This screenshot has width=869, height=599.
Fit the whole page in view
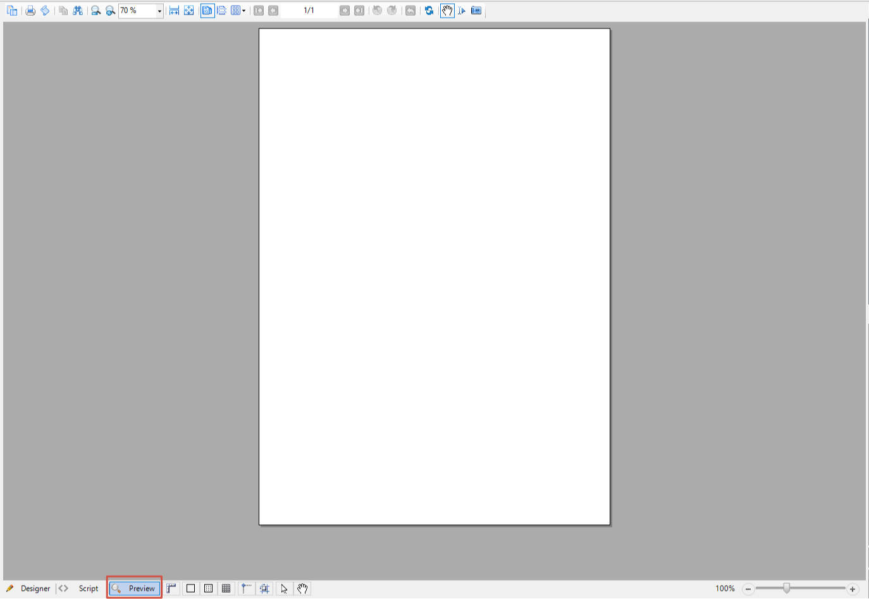coord(188,11)
